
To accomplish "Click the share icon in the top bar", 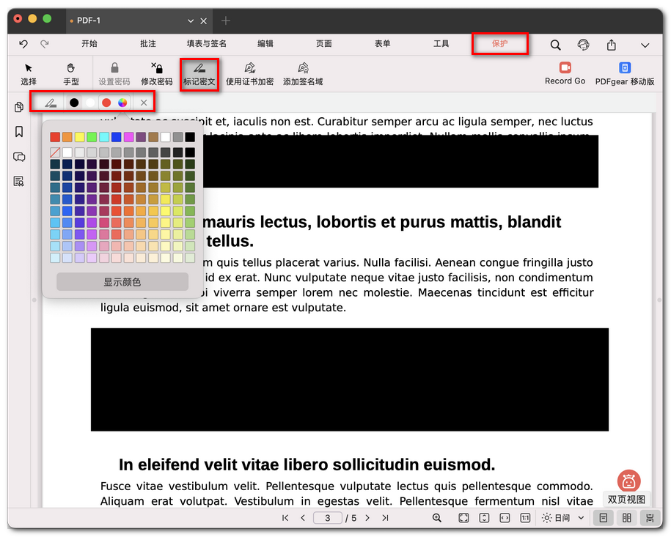I will click(612, 45).
